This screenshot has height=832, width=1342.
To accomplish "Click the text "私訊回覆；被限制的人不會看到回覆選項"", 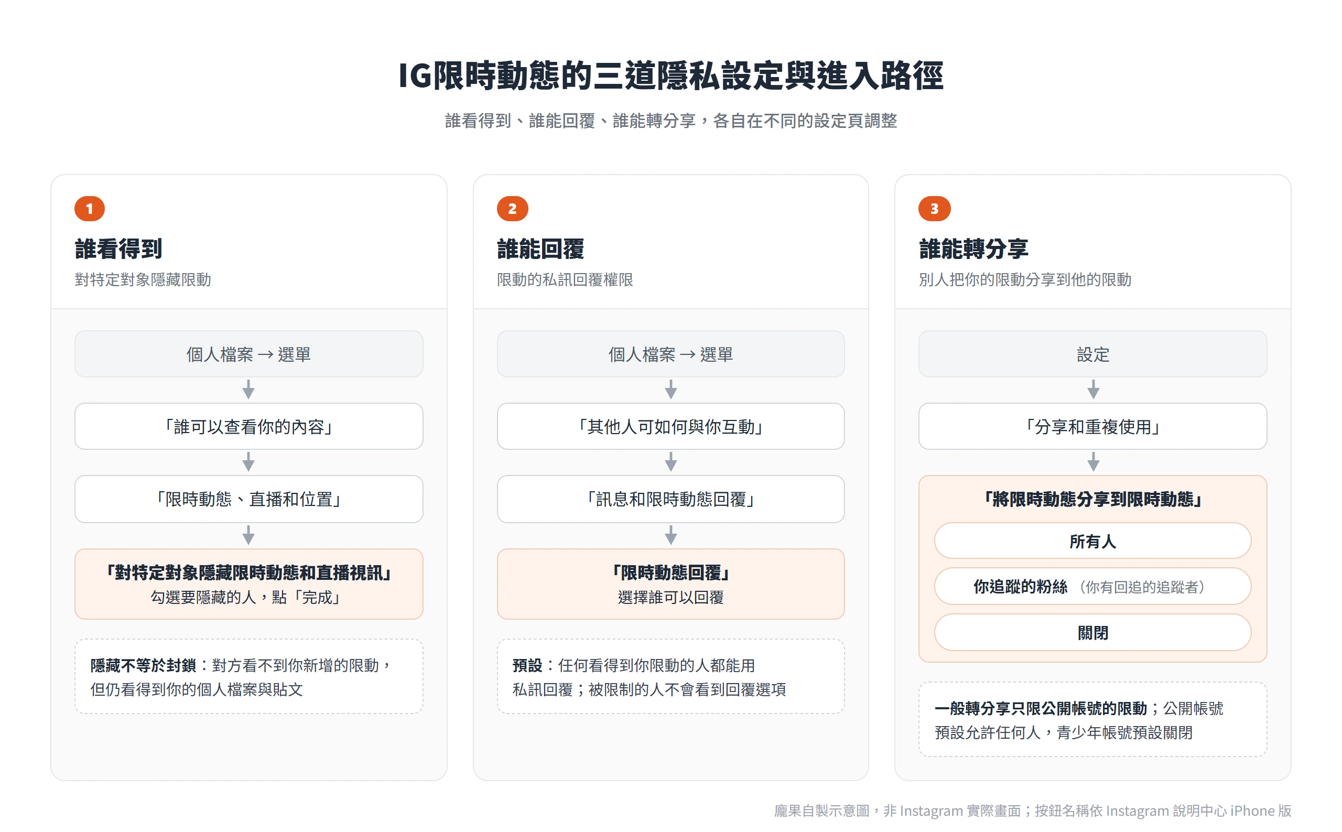I will [x=650, y=689].
